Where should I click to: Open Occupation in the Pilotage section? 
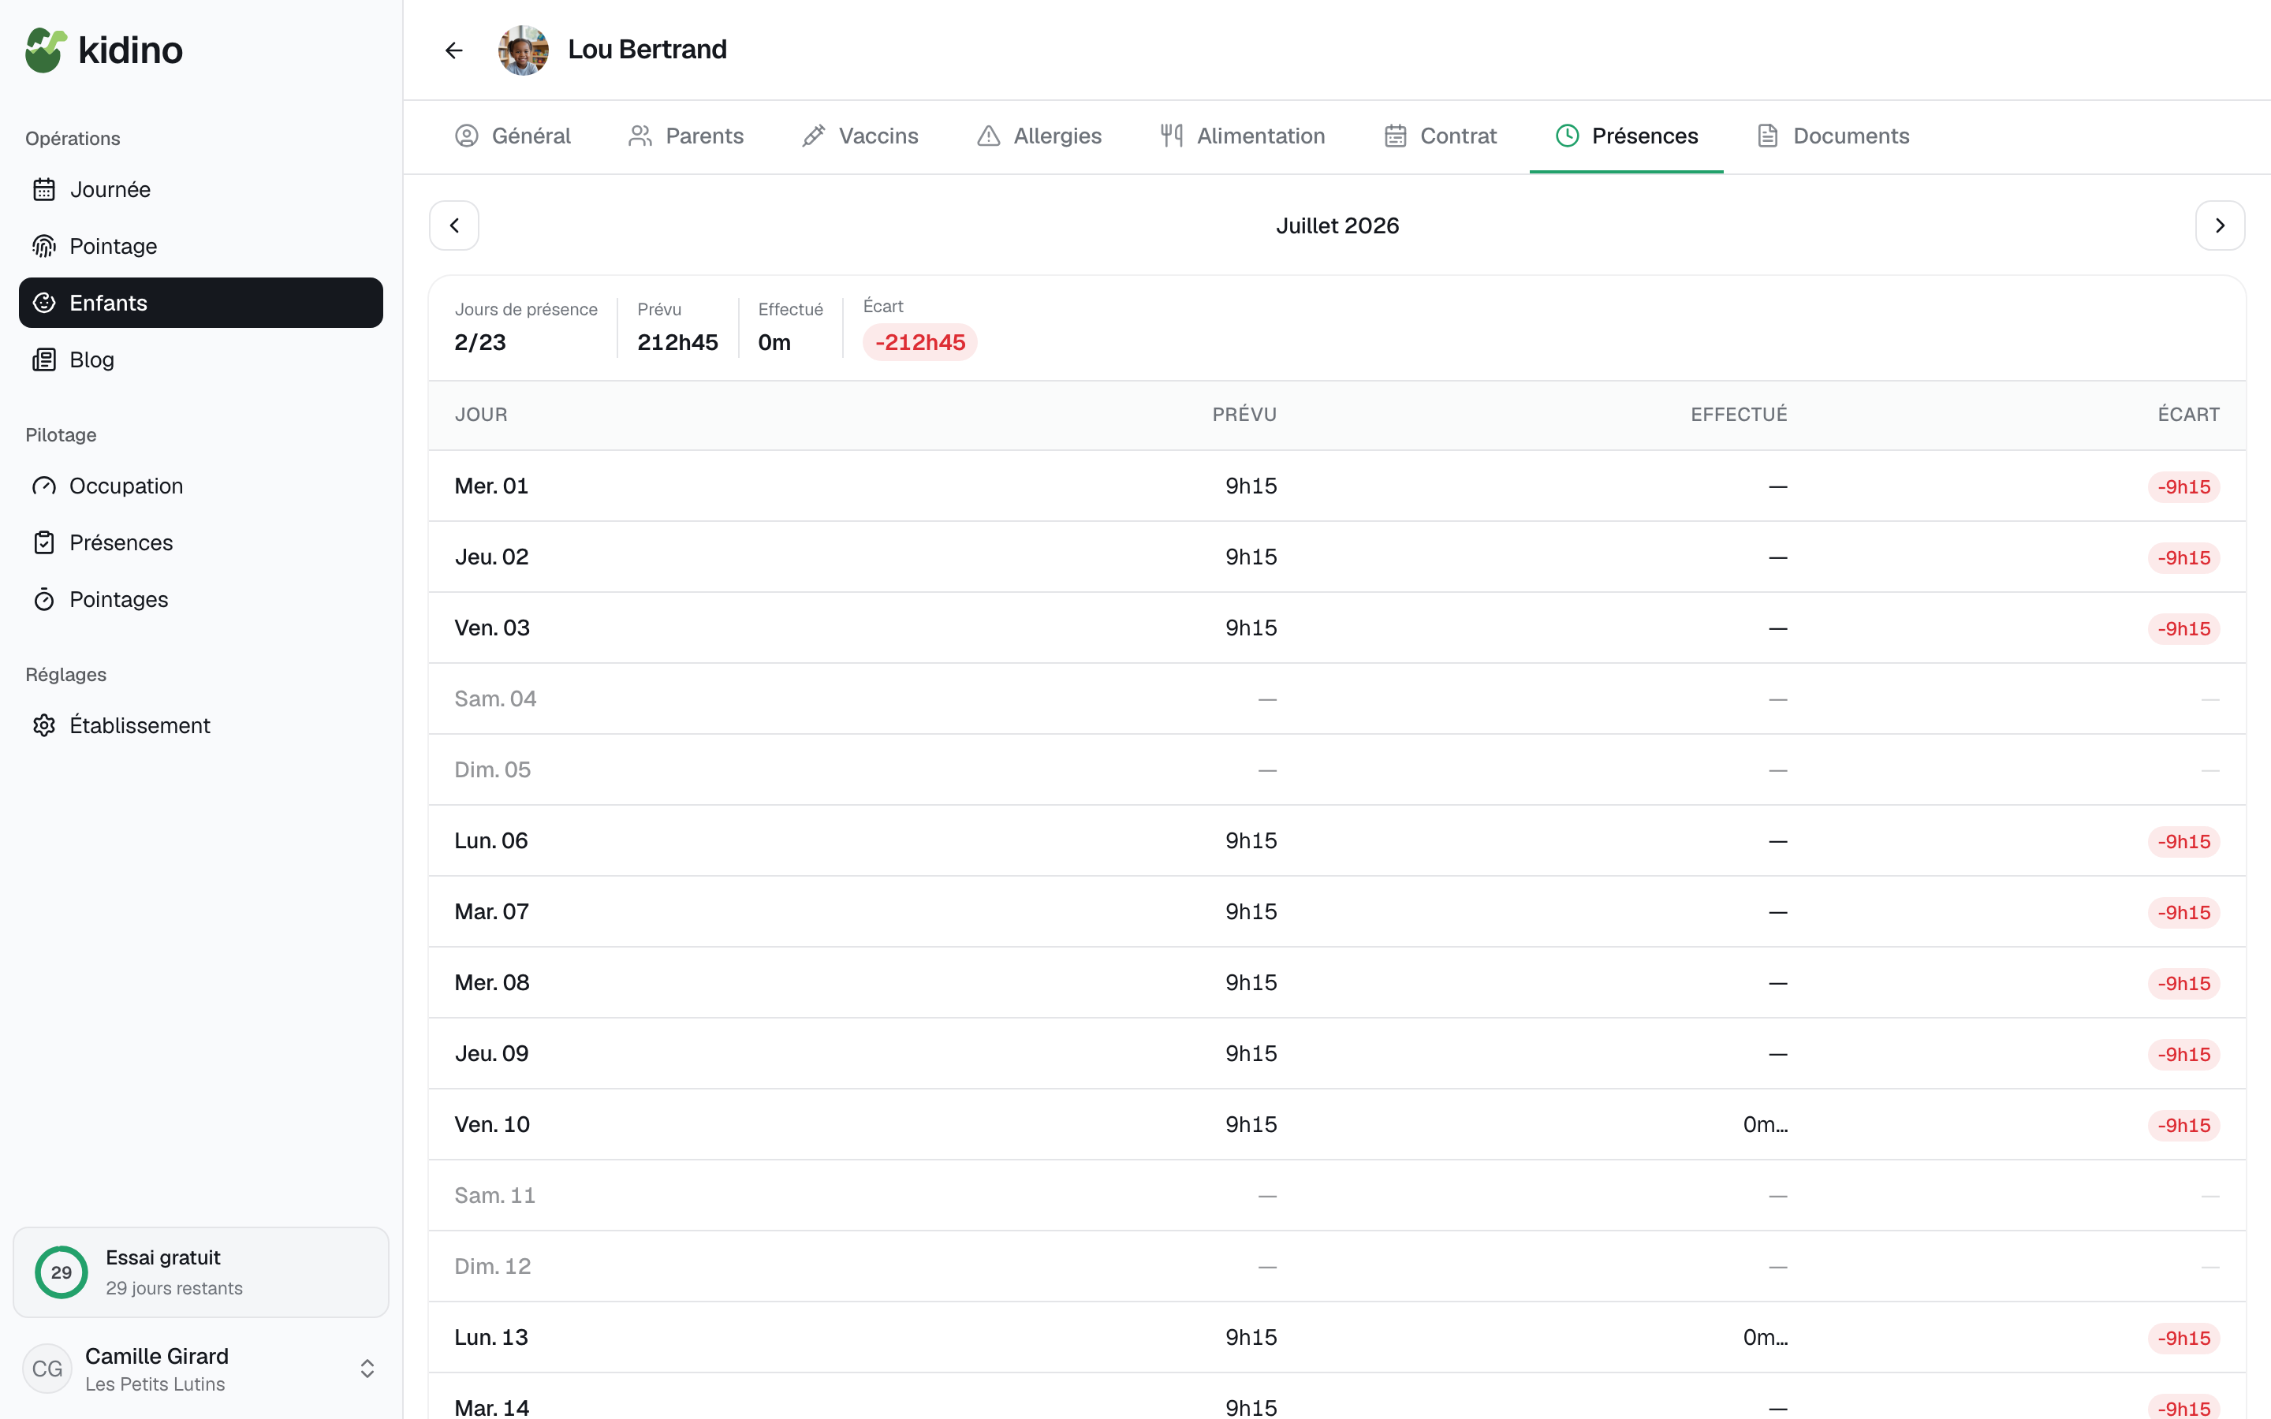coord(201,486)
